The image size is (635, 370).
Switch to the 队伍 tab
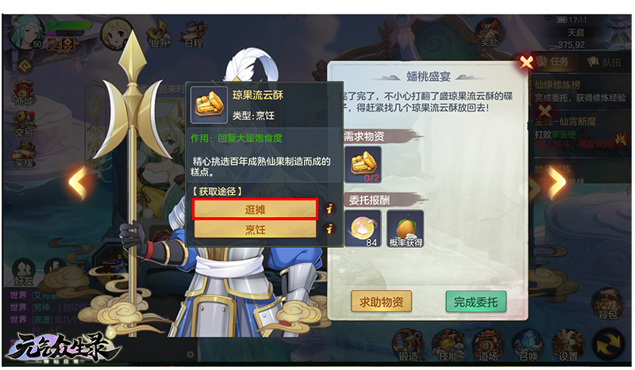click(605, 62)
